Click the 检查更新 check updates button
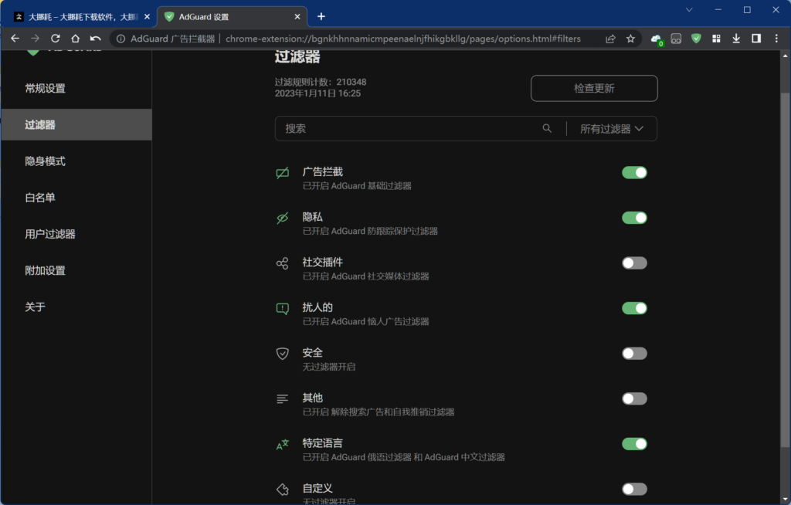 point(593,89)
